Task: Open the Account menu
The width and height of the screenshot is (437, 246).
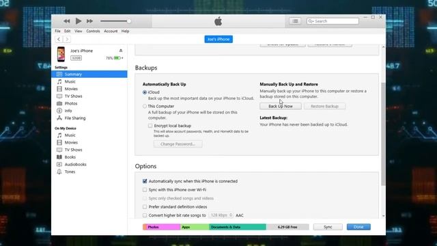Action: coord(111,31)
